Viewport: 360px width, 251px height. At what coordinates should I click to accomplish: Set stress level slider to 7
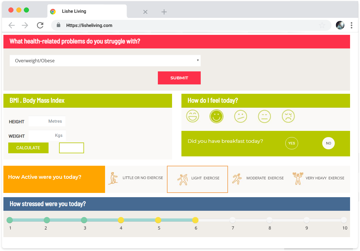click(x=233, y=220)
